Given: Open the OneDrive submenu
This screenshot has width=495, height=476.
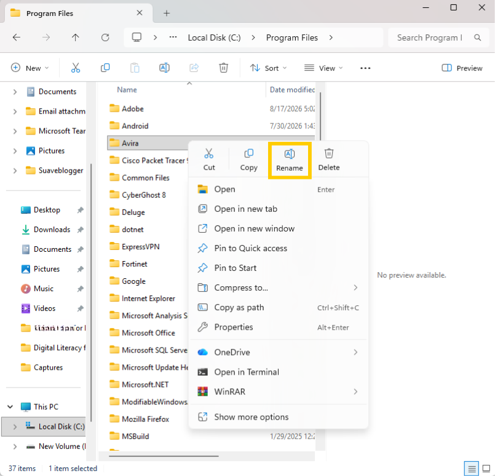Looking at the screenshot, I should (279, 353).
